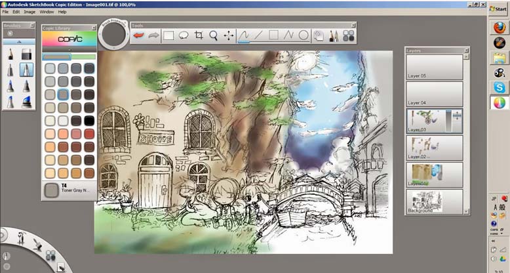This screenshot has width=510, height=273.
Task: Click the Windows Start button
Action: (x=498, y=9)
